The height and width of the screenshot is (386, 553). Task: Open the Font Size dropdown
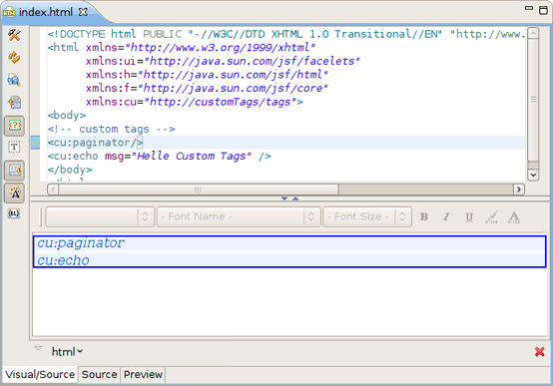pyautogui.click(x=367, y=216)
